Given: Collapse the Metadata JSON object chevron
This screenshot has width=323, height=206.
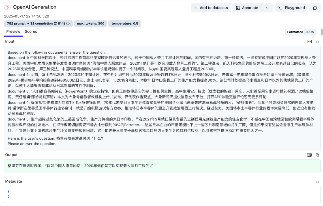Looking at the screenshot, I should (x=11, y=192).
